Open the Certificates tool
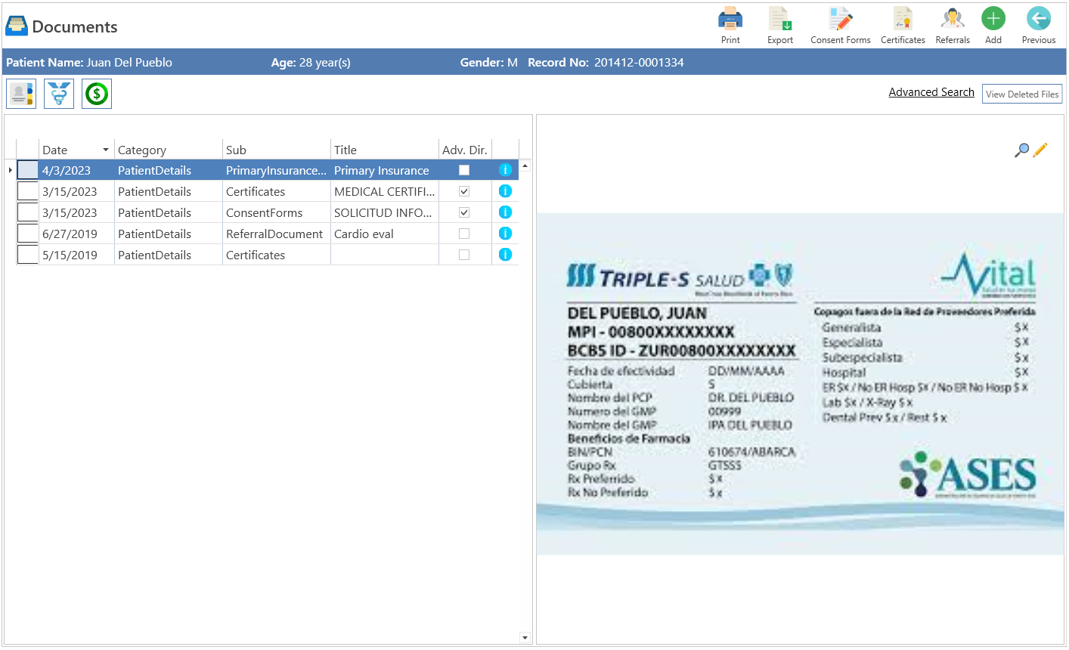Image resolution: width=1069 pixels, height=650 pixels. click(903, 26)
